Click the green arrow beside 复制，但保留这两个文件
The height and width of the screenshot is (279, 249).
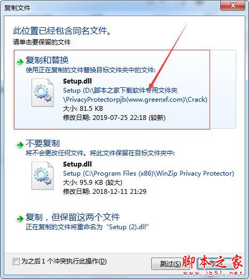(x=20, y=218)
